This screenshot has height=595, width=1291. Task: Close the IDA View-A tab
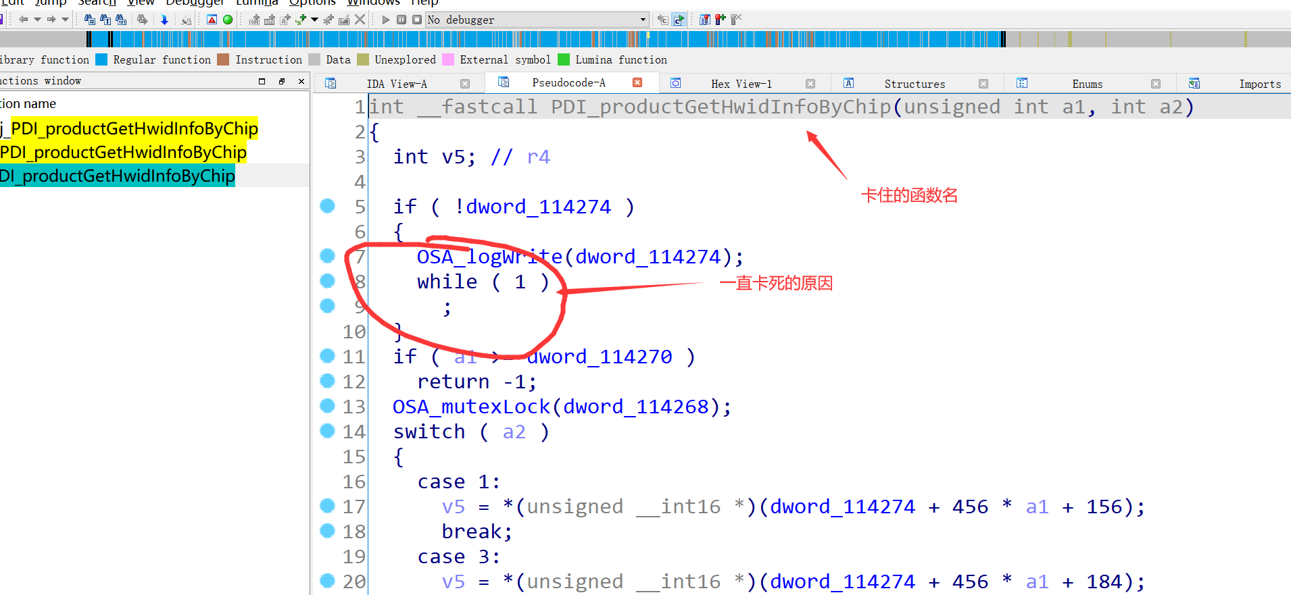coord(465,84)
